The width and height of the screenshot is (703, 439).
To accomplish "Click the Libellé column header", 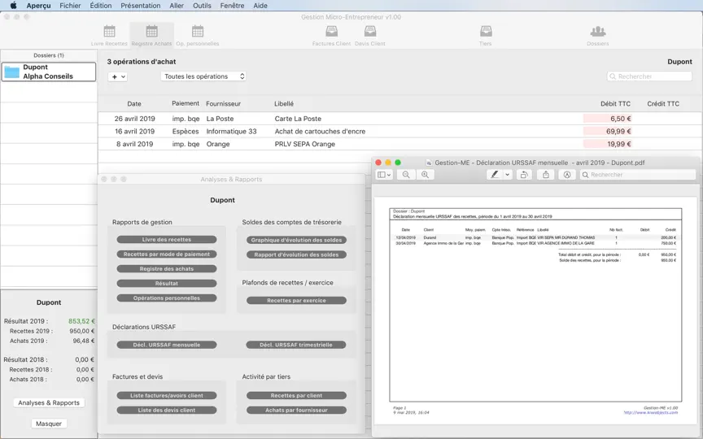I will (284, 103).
